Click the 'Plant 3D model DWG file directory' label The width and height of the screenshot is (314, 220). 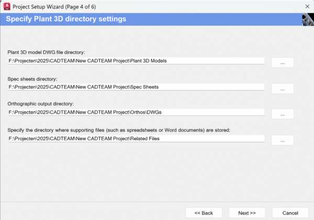[46, 52]
